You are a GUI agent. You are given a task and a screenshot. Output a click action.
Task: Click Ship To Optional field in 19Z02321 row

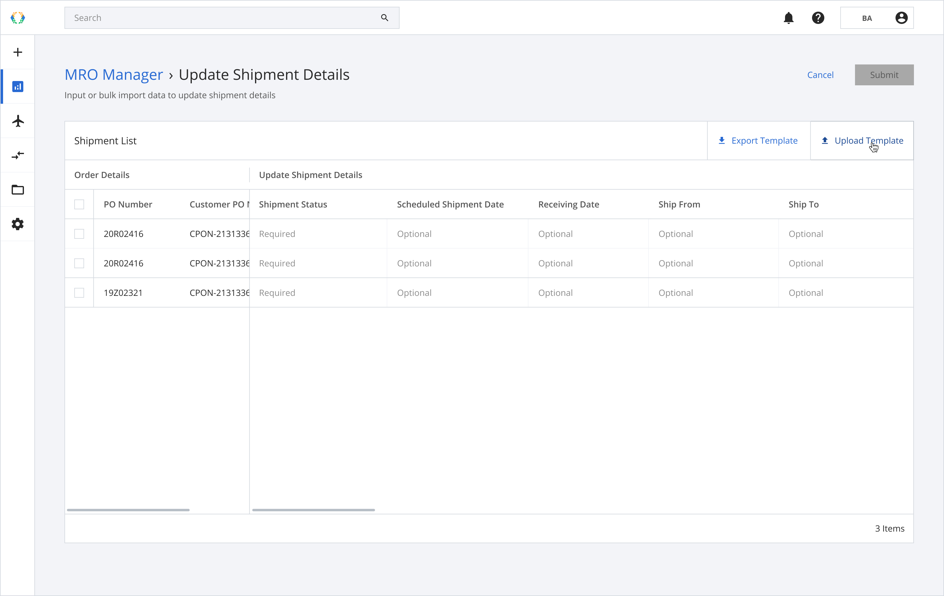(x=846, y=292)
